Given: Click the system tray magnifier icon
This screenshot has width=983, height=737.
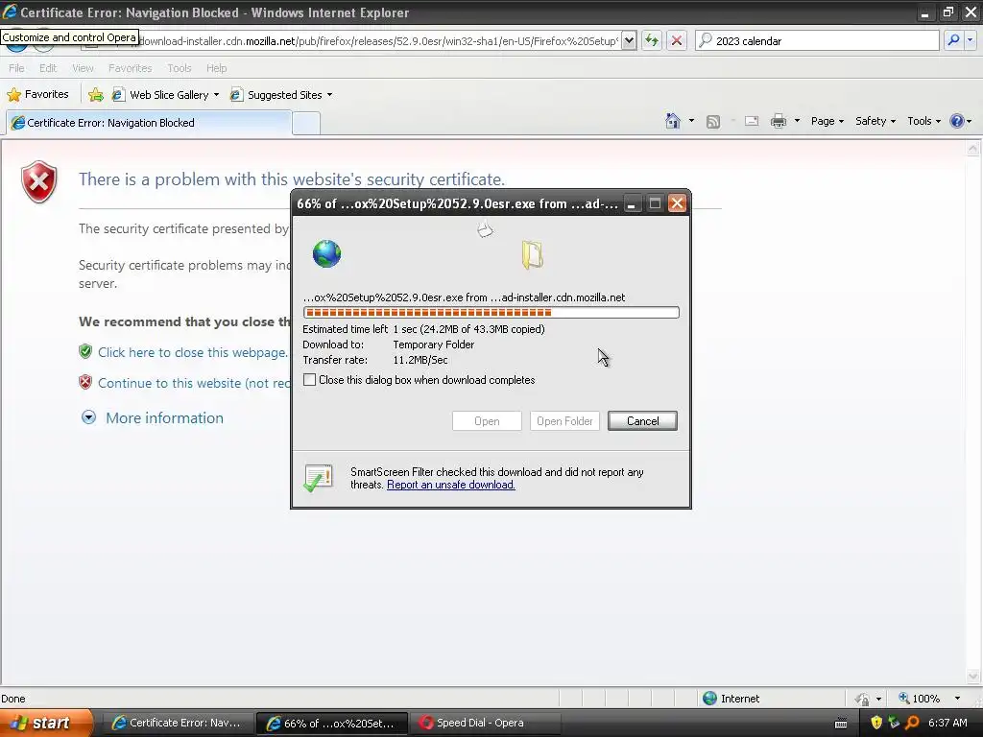Looking at the screenshot, I should pyautogui.click(x=912, y=723).
